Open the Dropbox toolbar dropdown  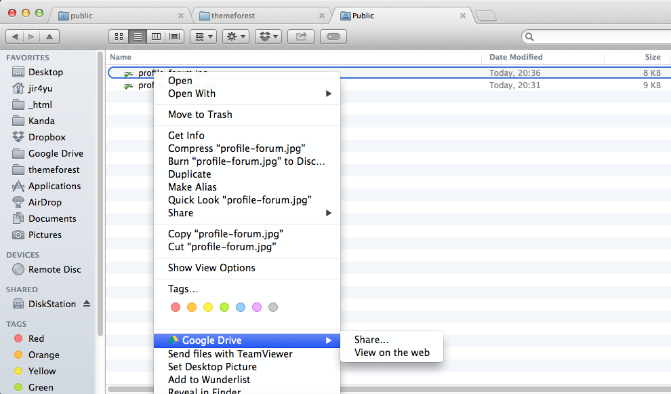(x=268, y=37)
